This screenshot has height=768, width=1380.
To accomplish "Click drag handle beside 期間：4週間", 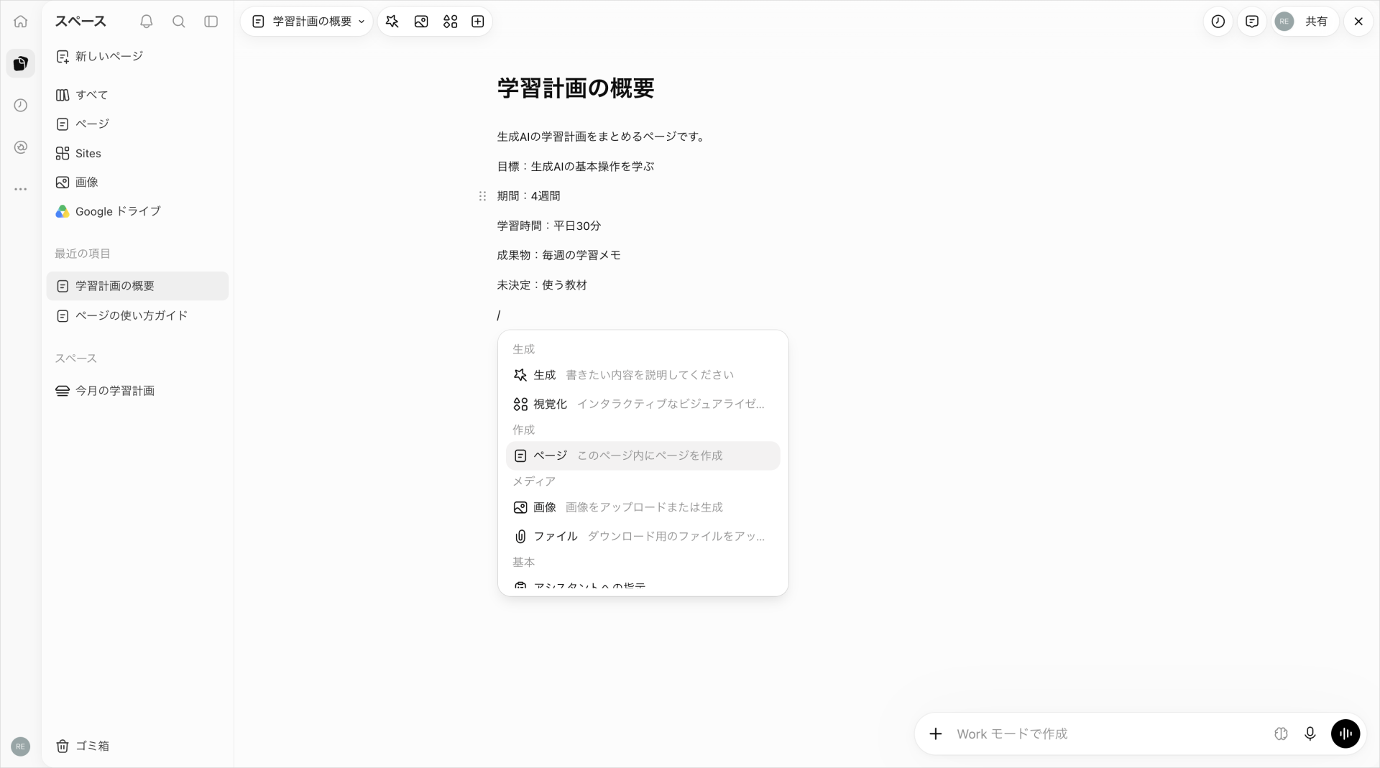I will (482, 196).
